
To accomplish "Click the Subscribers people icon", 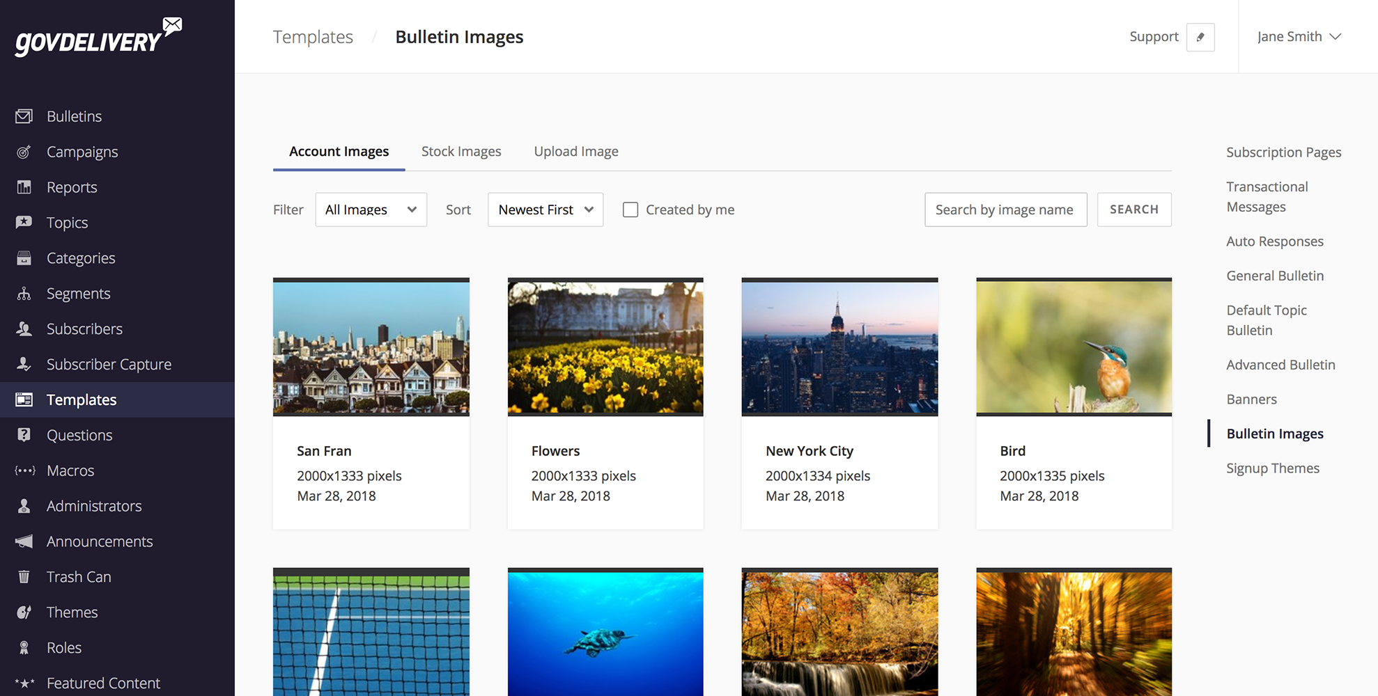I will click(24, 329).
